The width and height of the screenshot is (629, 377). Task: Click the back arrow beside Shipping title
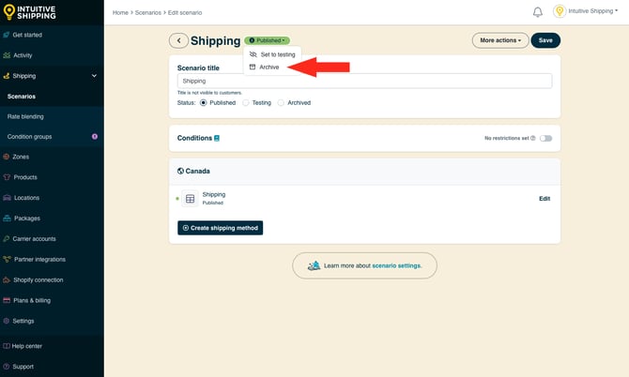pyautogui.click(x=178, y=40)
